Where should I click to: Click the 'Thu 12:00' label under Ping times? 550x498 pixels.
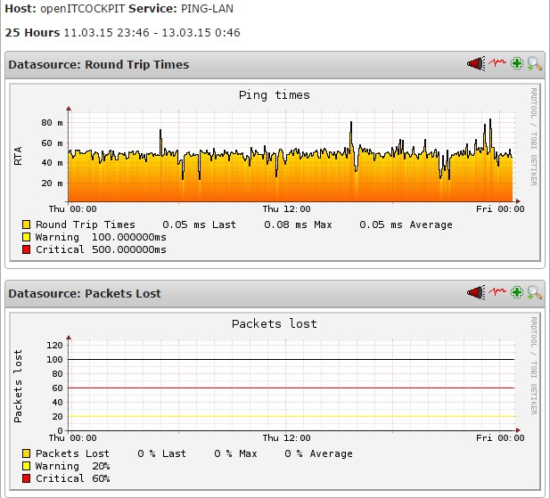(286, 208)
